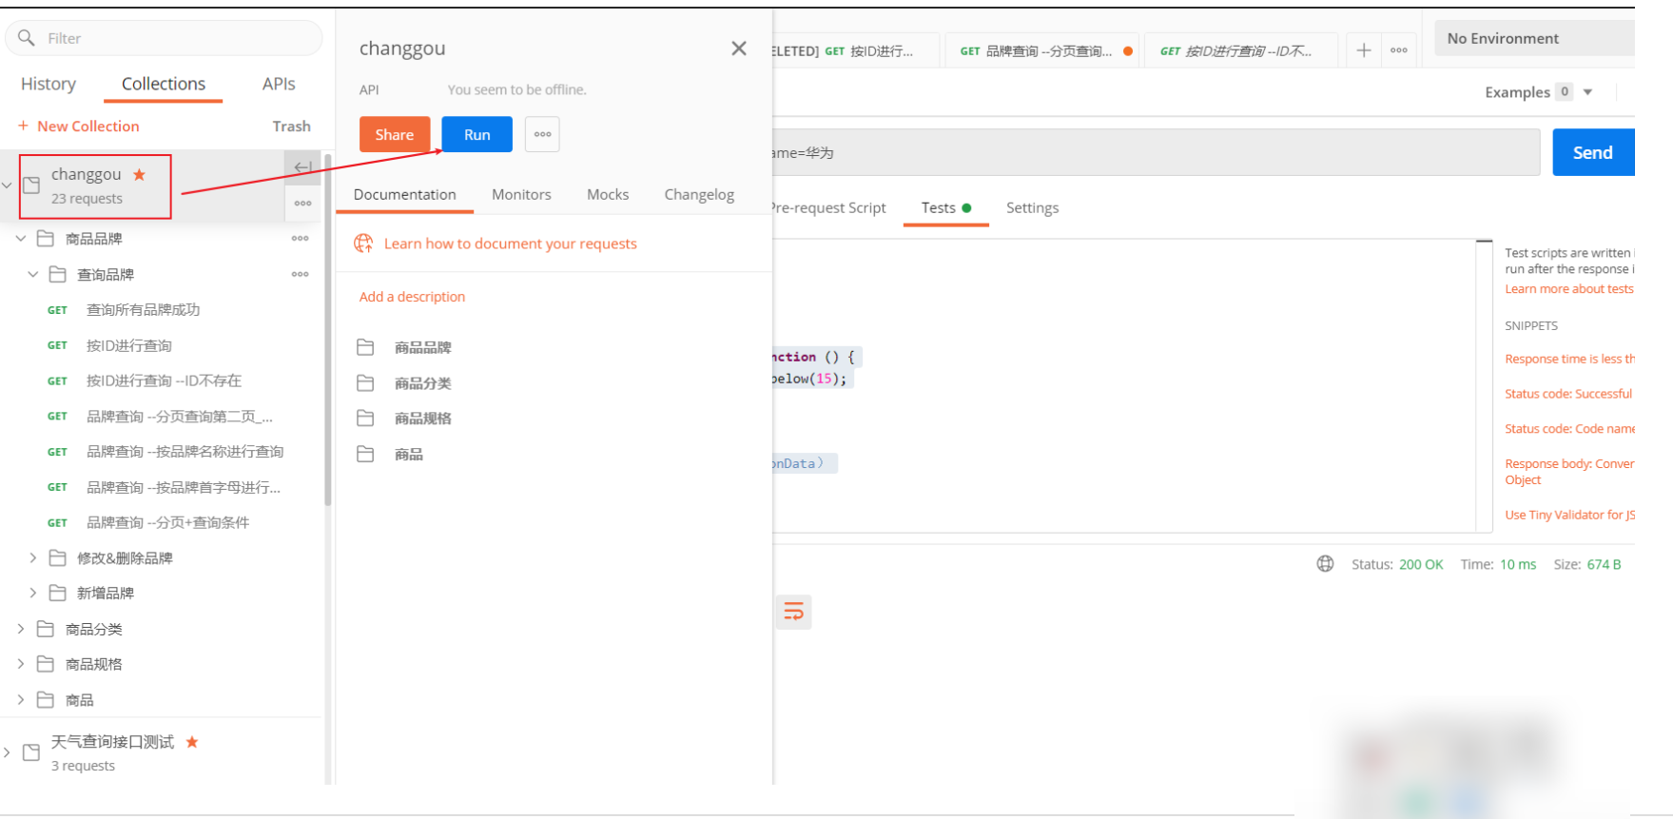This screenshot has height=819, width=1673.
Task: Open the No Environment dropdown
Action: tap(1534, 38)
